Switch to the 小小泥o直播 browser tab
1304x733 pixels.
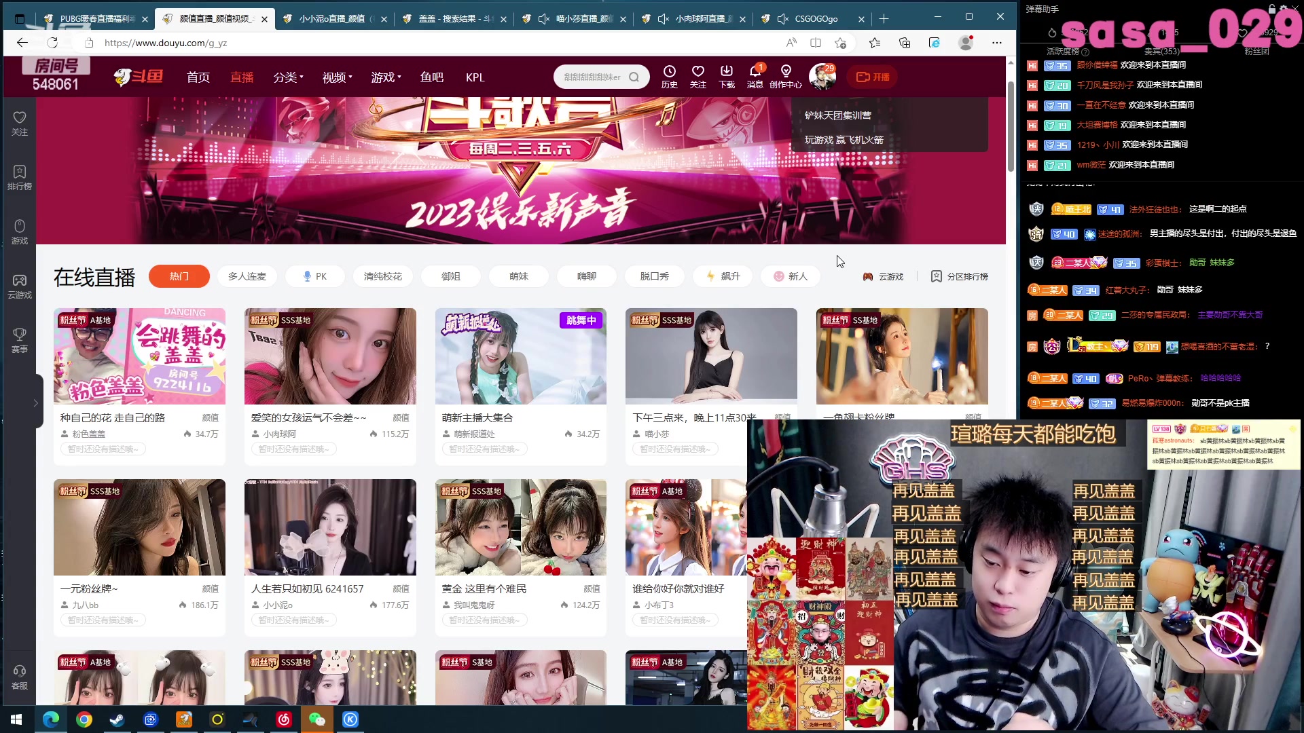coord(334,19)
